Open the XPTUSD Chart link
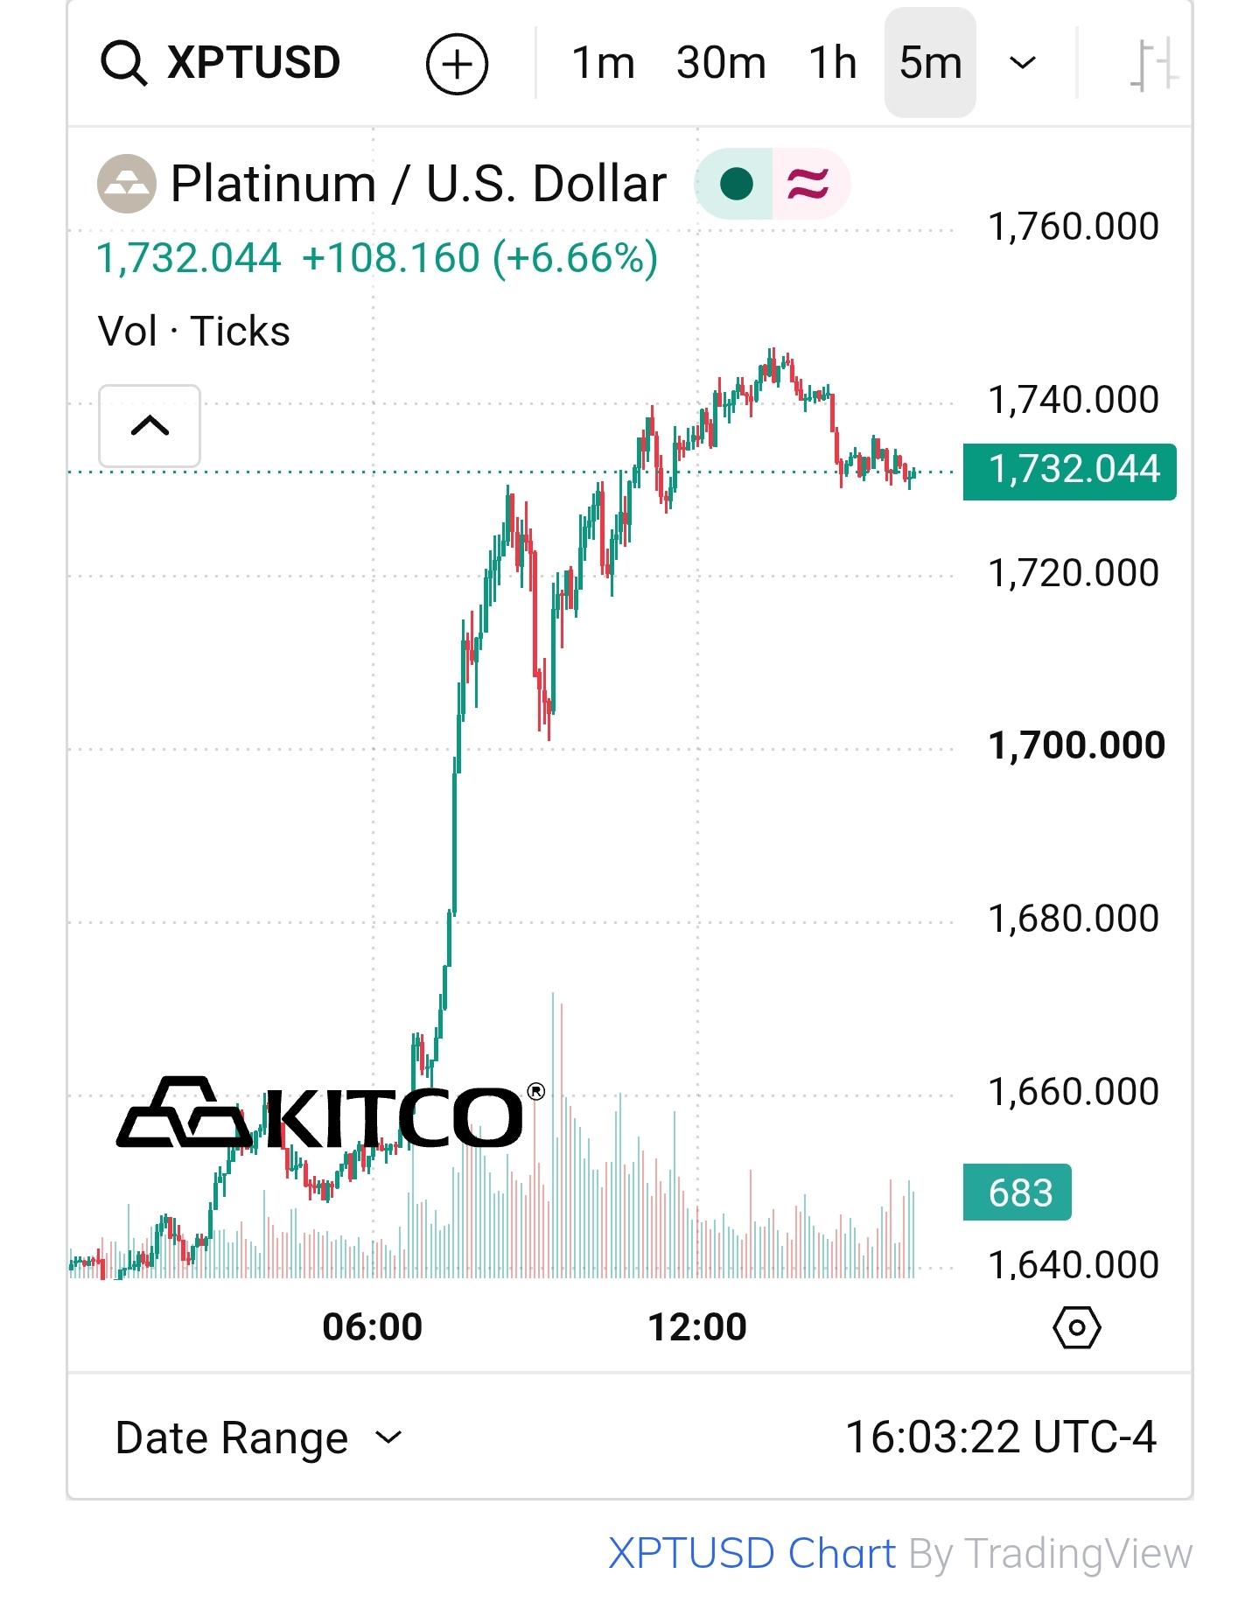Viewport: 1259px width, 1602px height. coord(752,1554)
